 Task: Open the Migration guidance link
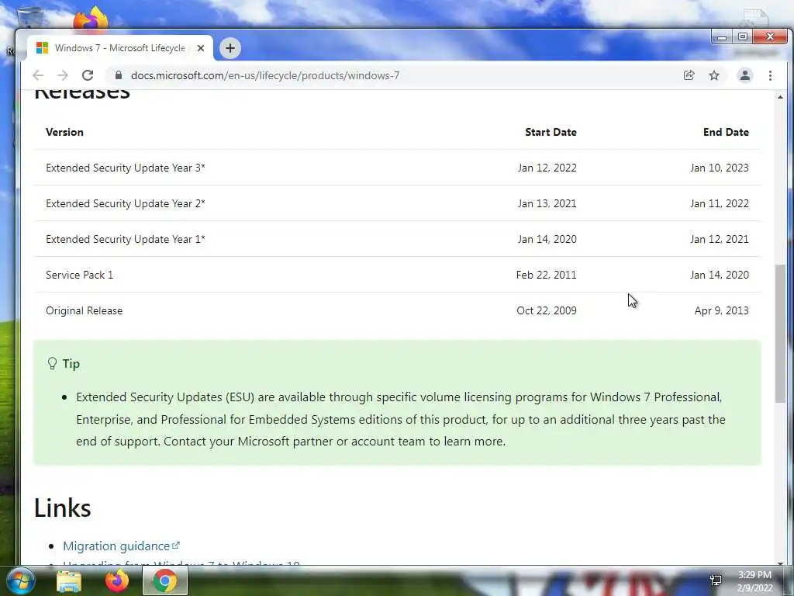point(121,546)
